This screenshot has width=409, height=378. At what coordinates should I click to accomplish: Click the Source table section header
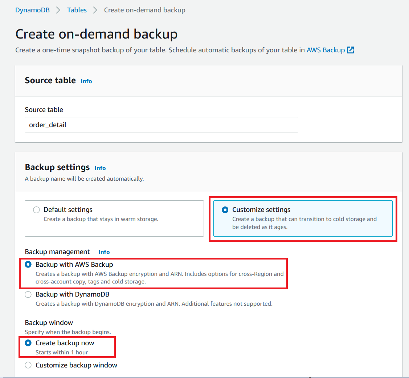(50, 80)
